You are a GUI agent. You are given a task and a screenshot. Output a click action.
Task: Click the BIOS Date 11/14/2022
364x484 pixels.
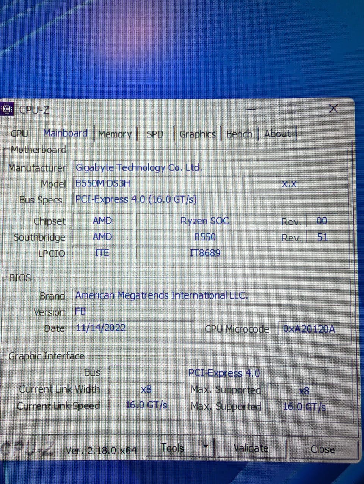coord(133,328)
